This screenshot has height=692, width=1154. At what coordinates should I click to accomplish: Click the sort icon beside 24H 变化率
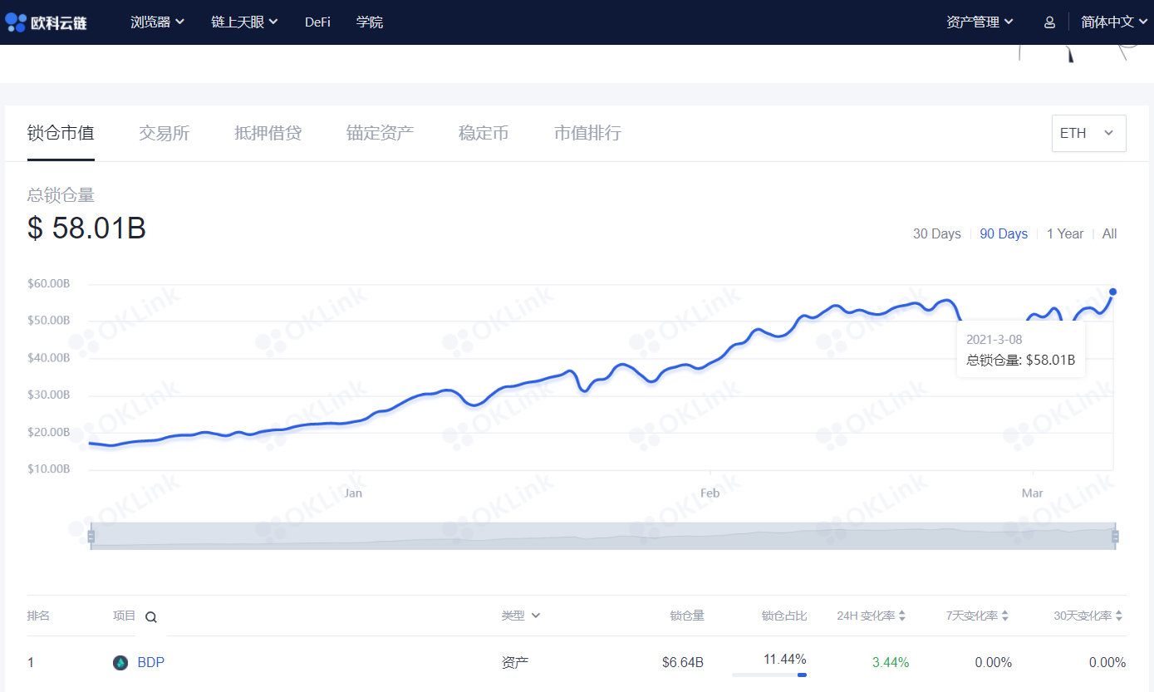902,616
